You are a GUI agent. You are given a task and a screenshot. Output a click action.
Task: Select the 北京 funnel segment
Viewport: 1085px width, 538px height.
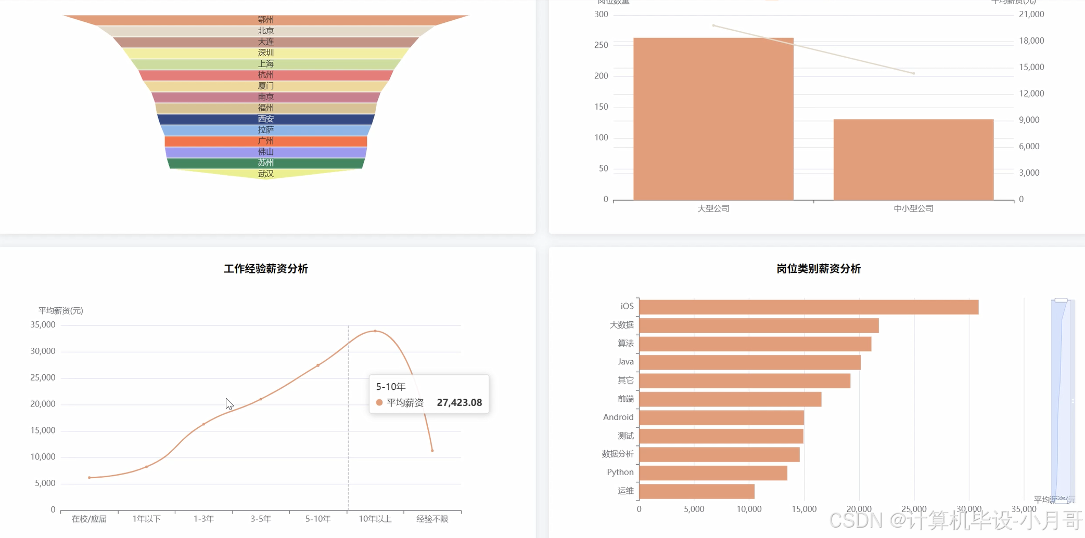tap(265, 31)
